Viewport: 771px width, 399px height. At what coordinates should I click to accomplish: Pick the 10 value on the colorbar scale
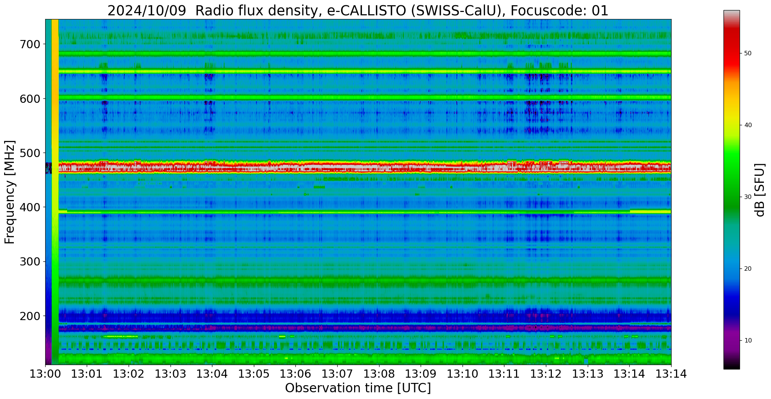(x=748, y=341)
